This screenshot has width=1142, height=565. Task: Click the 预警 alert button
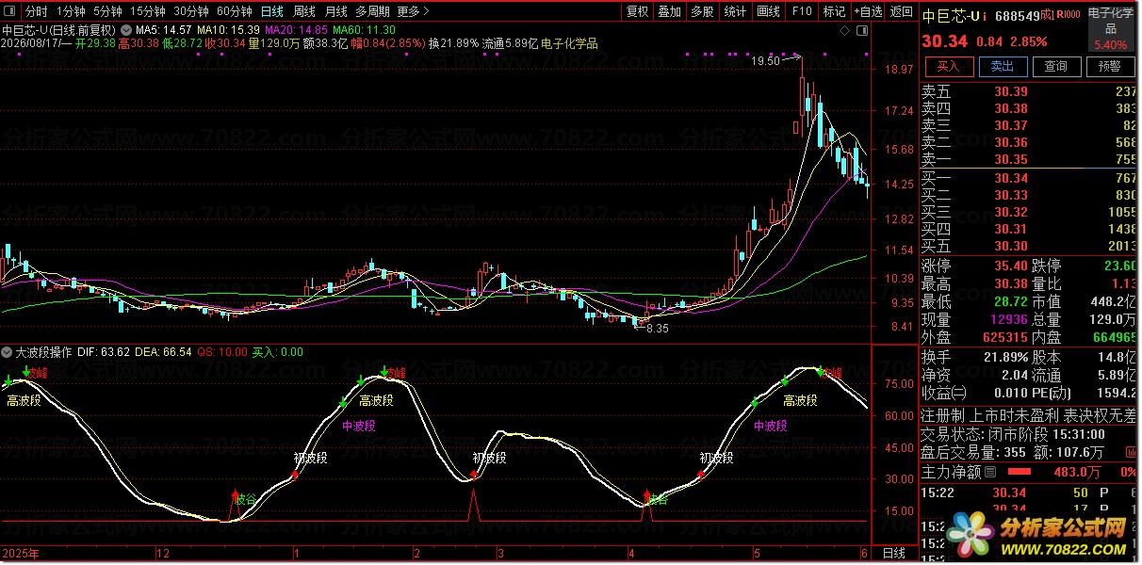click(1110, 66)
